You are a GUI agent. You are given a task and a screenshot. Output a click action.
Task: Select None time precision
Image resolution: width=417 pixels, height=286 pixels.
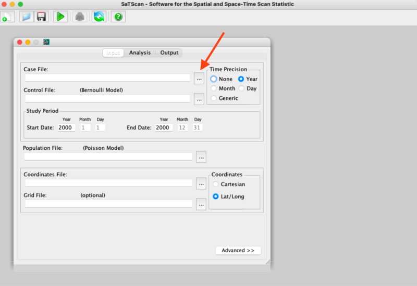coord(221,79)
